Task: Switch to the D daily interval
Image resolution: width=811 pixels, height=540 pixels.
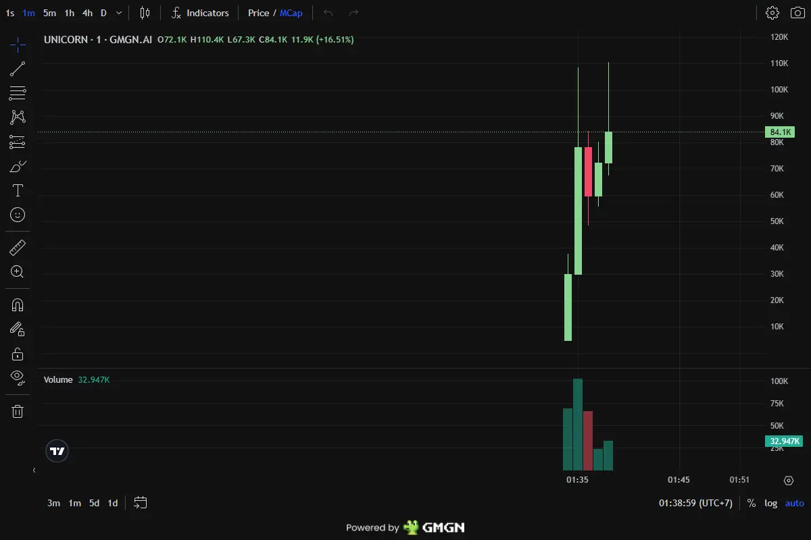Action: [103, 13]
